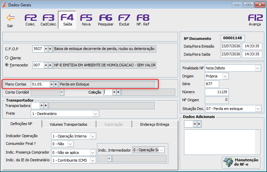Screen dimensions: 267x172
Task: Expand the Finalidade NF dropdown
Action: point(258,68)
